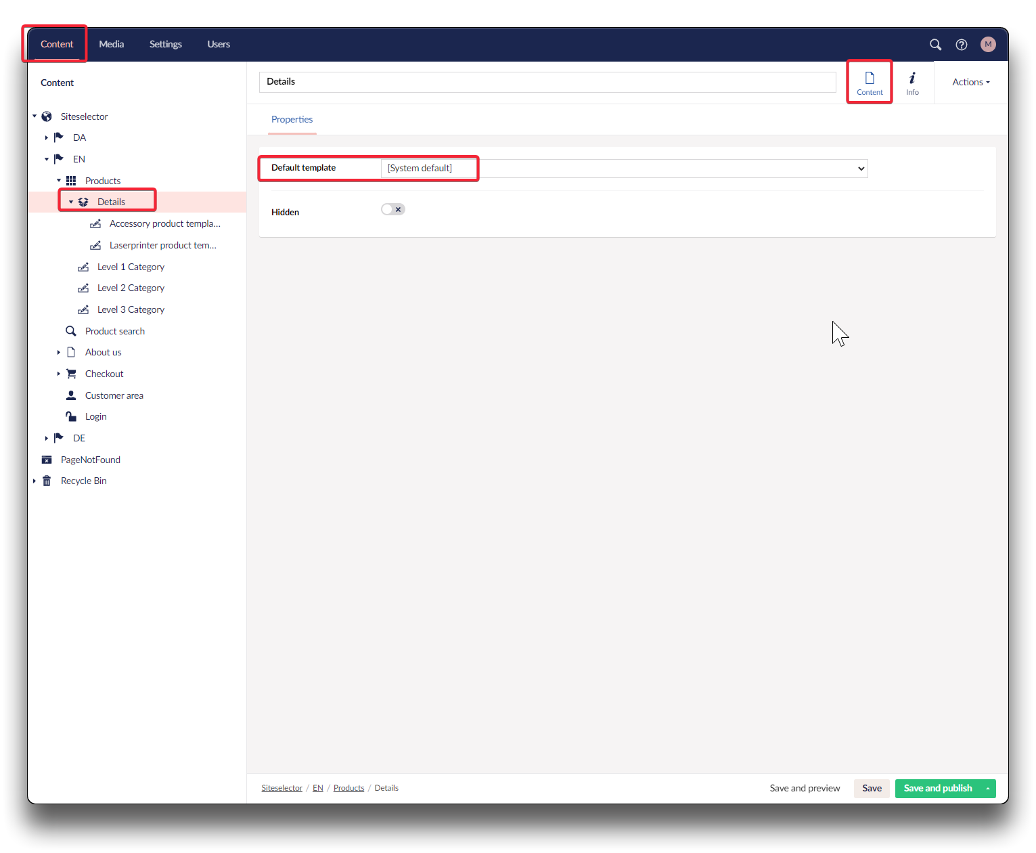Click the Products grid icon

pyautogui.click(x=71, y=181)
